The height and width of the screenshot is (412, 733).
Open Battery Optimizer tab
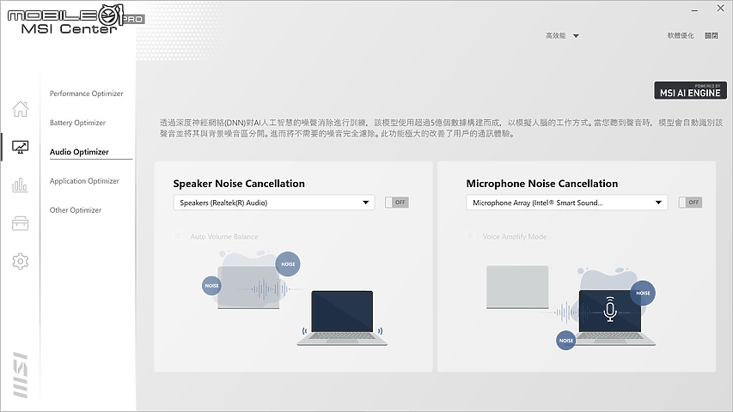point(77,123)
